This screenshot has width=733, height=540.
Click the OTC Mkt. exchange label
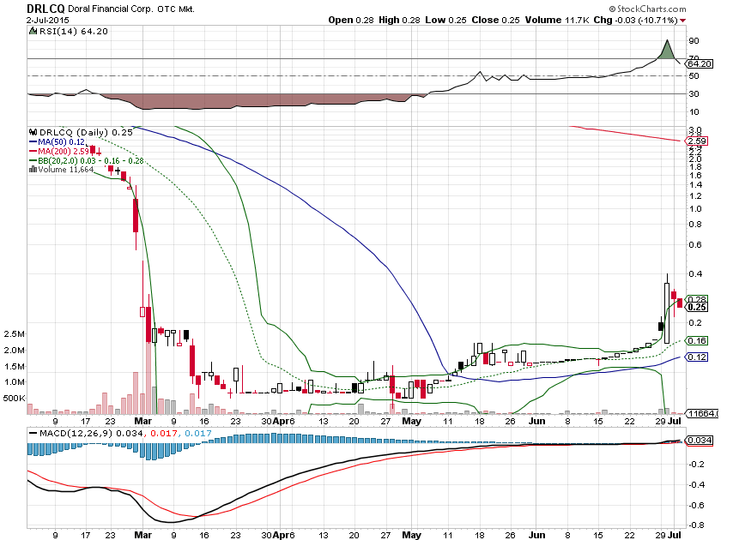[x=176, y=9]
